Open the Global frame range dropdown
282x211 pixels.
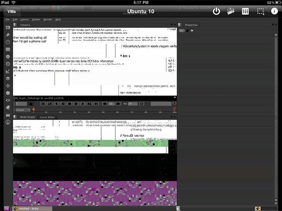click(x=22, y=110)
